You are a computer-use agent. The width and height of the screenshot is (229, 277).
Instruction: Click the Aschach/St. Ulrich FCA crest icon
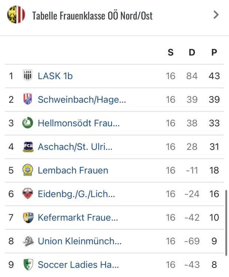coord(28,147)
